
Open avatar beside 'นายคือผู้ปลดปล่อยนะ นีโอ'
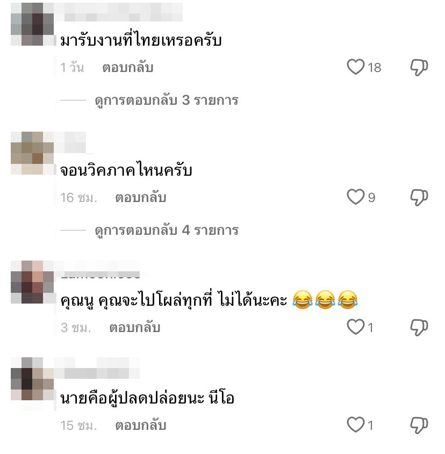[32, 379]
